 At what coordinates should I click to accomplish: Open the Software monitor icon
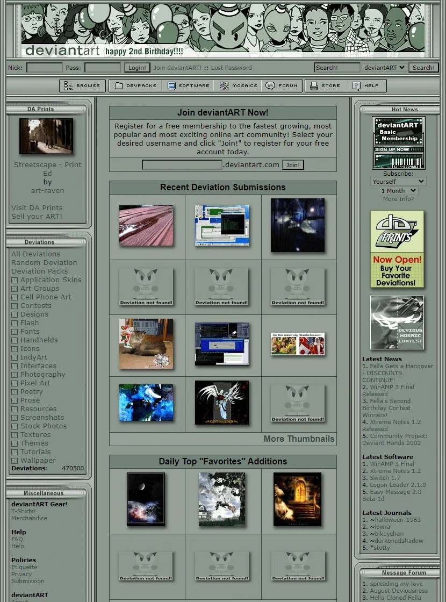coord(171,85)
